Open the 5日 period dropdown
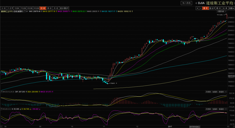Screen dimensions: 235x128 [x=10, y=8]
